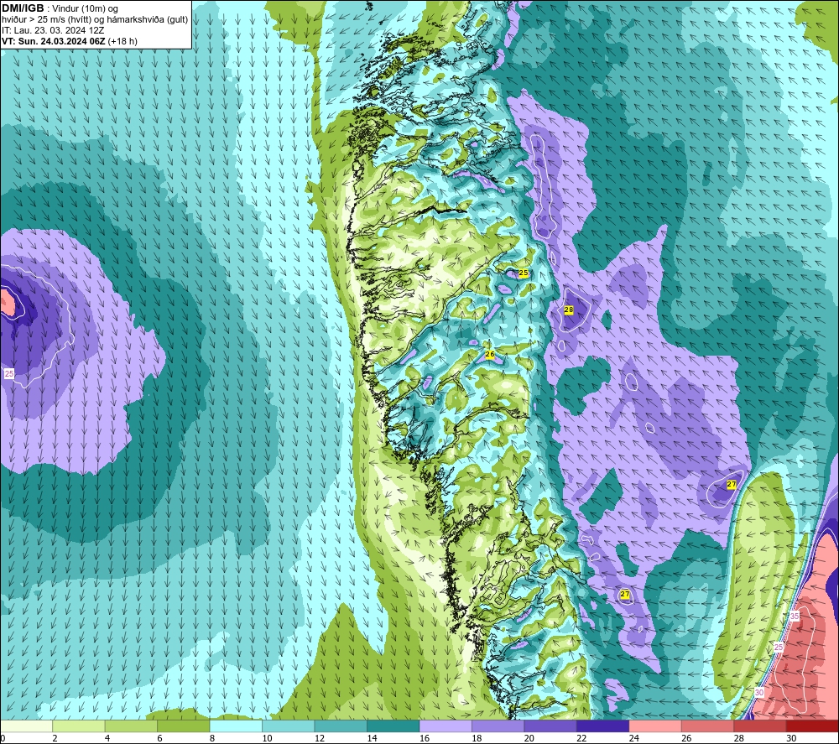839x744 pixels.
Task: Click the legend scale number '20'
Action: pos(529,738)
